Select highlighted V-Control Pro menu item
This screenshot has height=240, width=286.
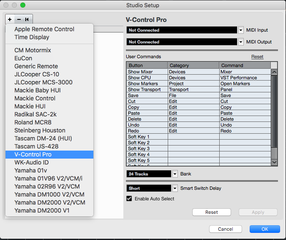tap(49, 154)
